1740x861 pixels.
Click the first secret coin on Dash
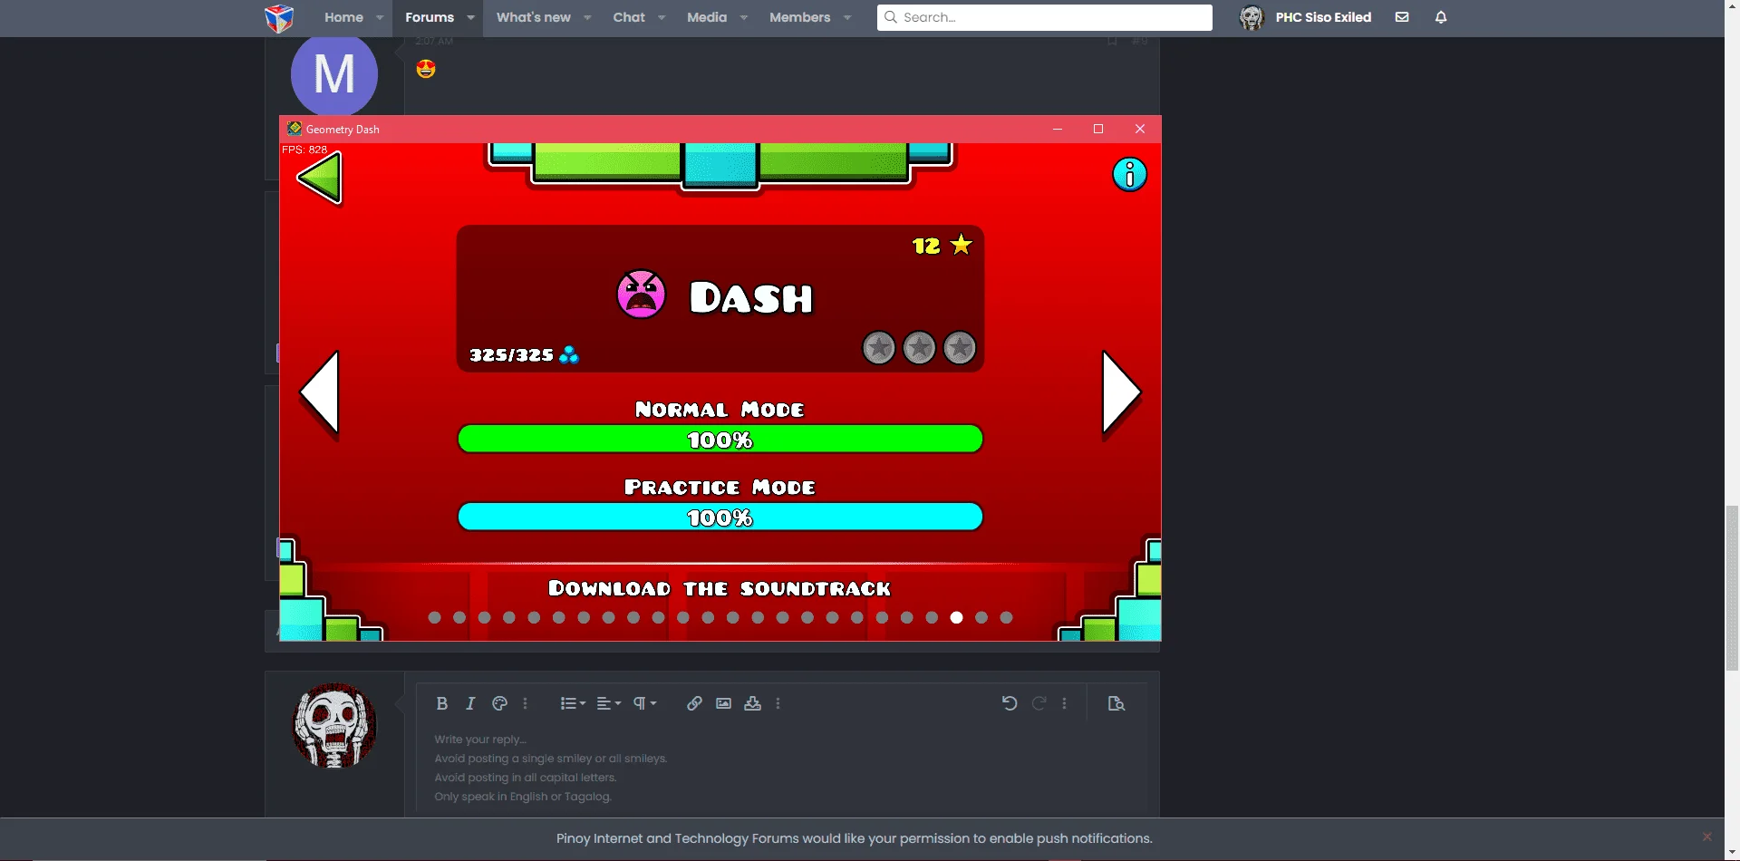[x=878, y=348]
